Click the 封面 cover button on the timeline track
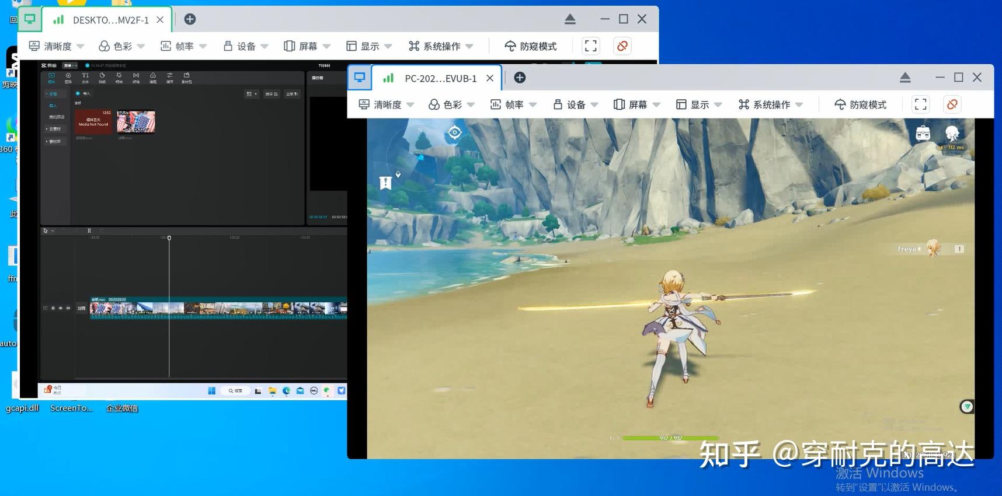Viewport: 1002px width, 496px height. coord(82,308)
